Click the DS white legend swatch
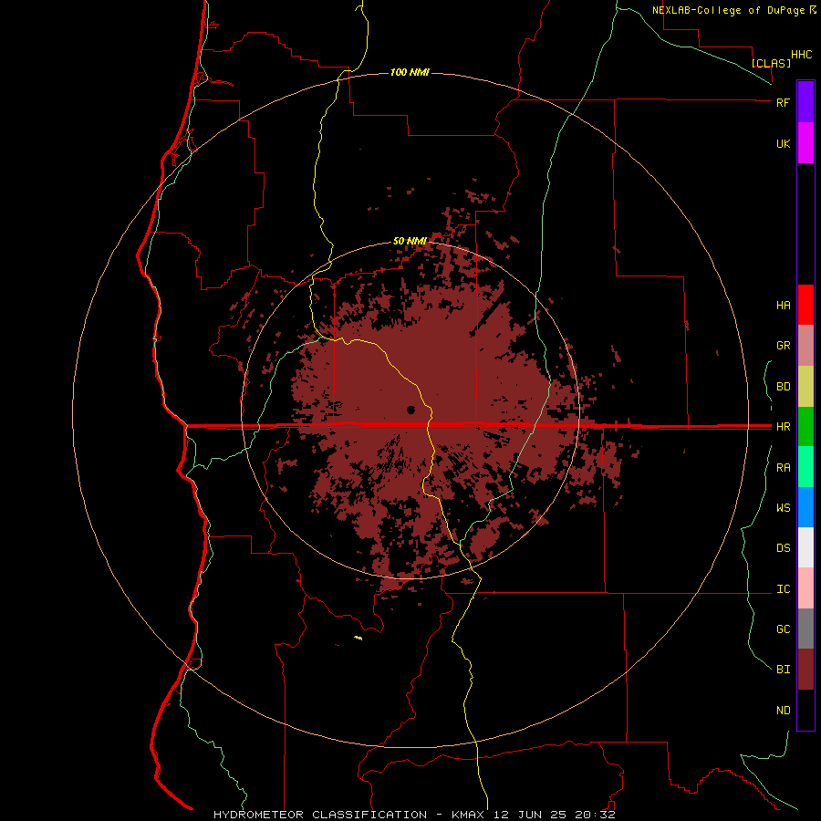The height and width of the screenshot is (821, 821). point(805,547)
